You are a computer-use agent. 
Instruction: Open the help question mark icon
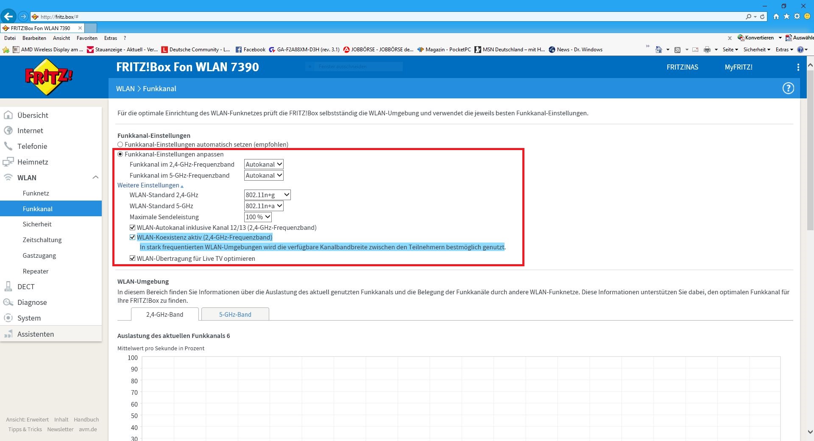tap(788, 88)
